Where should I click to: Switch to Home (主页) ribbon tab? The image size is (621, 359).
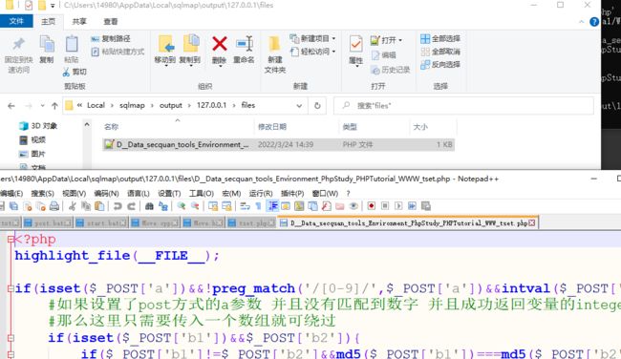point(49,21)
